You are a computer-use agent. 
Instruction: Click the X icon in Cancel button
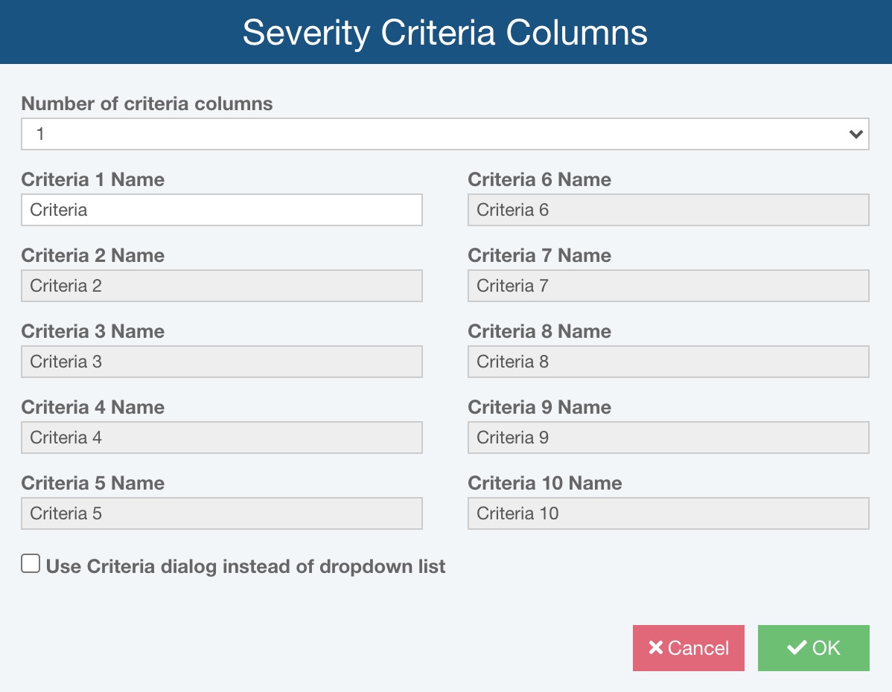click(x=655, y=648)
